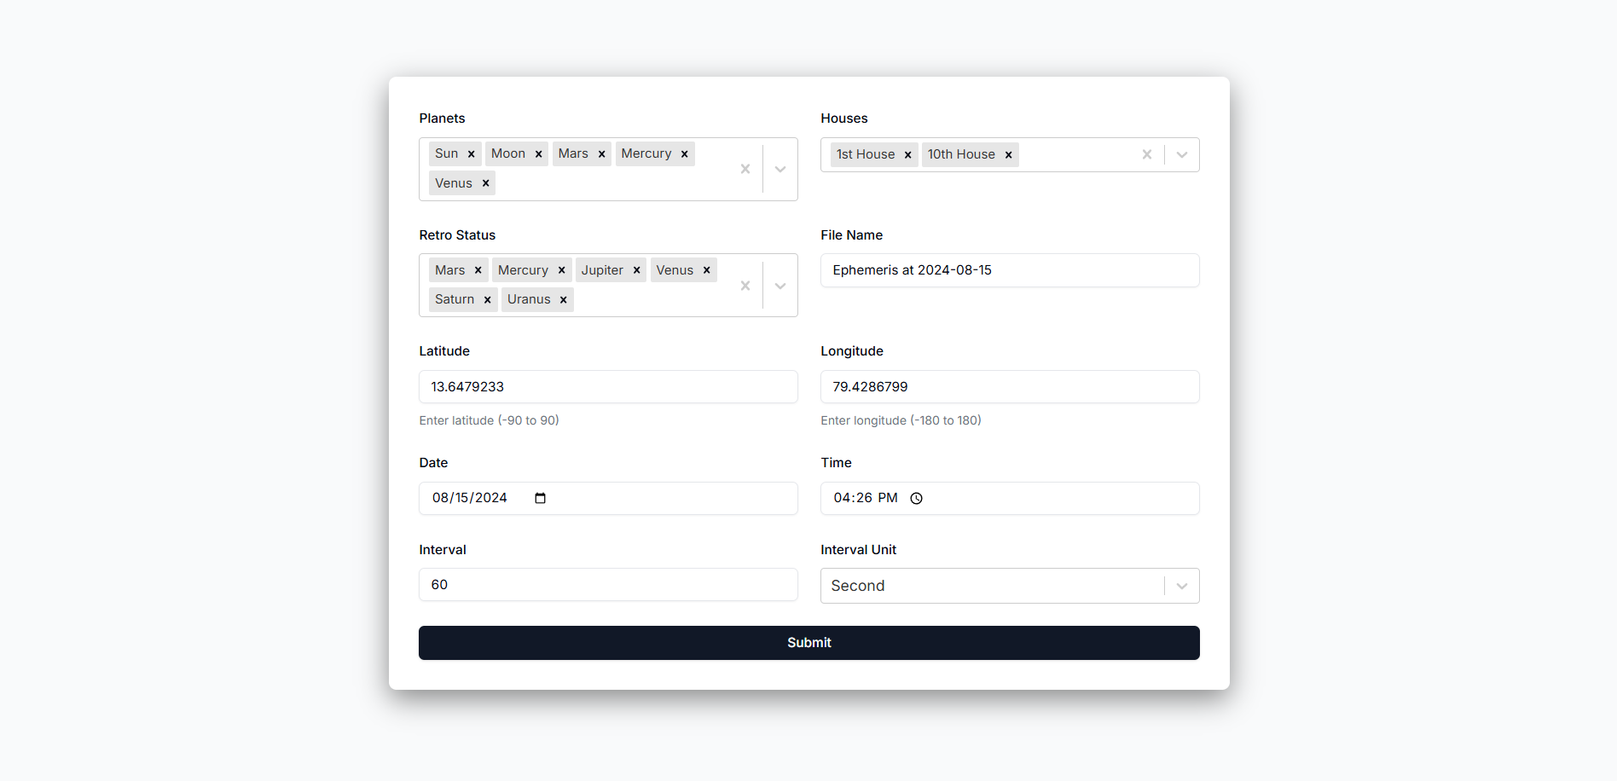This screenshot has height=781, width=1617.
Task: Expand the Houses dropdown list
Action: [1182, 154]
